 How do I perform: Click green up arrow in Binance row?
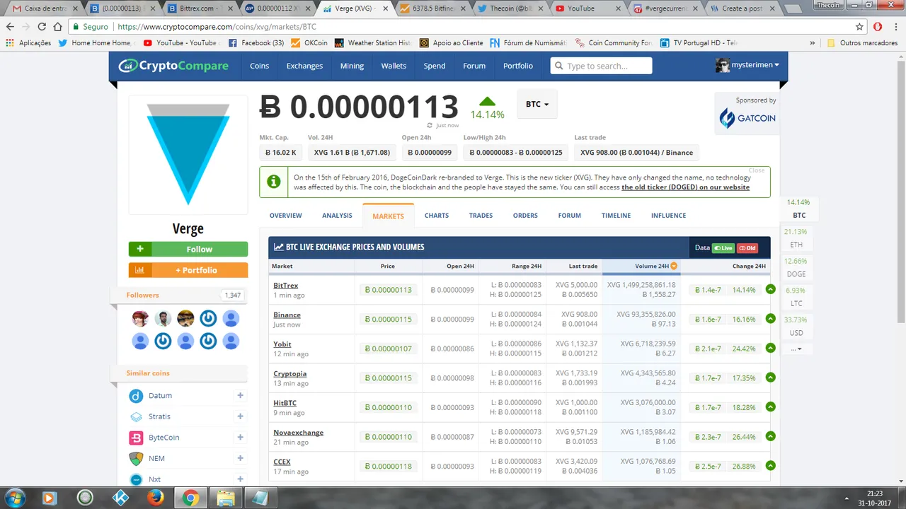tap(771, 319)
